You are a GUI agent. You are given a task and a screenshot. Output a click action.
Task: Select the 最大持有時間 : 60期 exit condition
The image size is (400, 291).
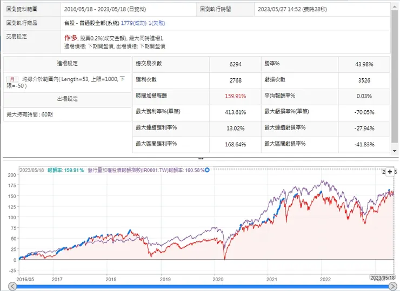(x=30, y=114)
